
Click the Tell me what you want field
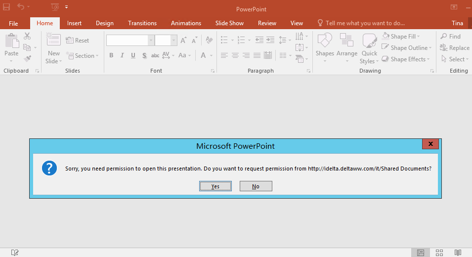pyautogui.click(x=361, y=23)
